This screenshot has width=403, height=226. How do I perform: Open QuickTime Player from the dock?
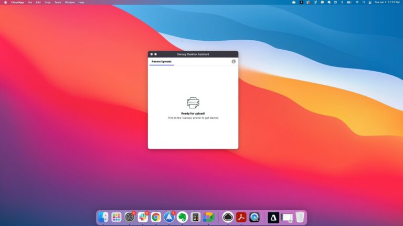point(254,217)
